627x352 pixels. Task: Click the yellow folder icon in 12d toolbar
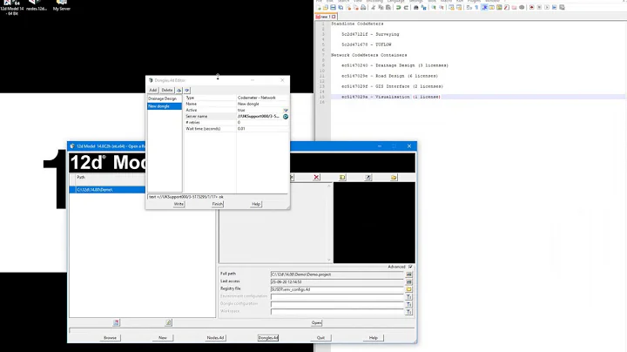pos(394,177)
